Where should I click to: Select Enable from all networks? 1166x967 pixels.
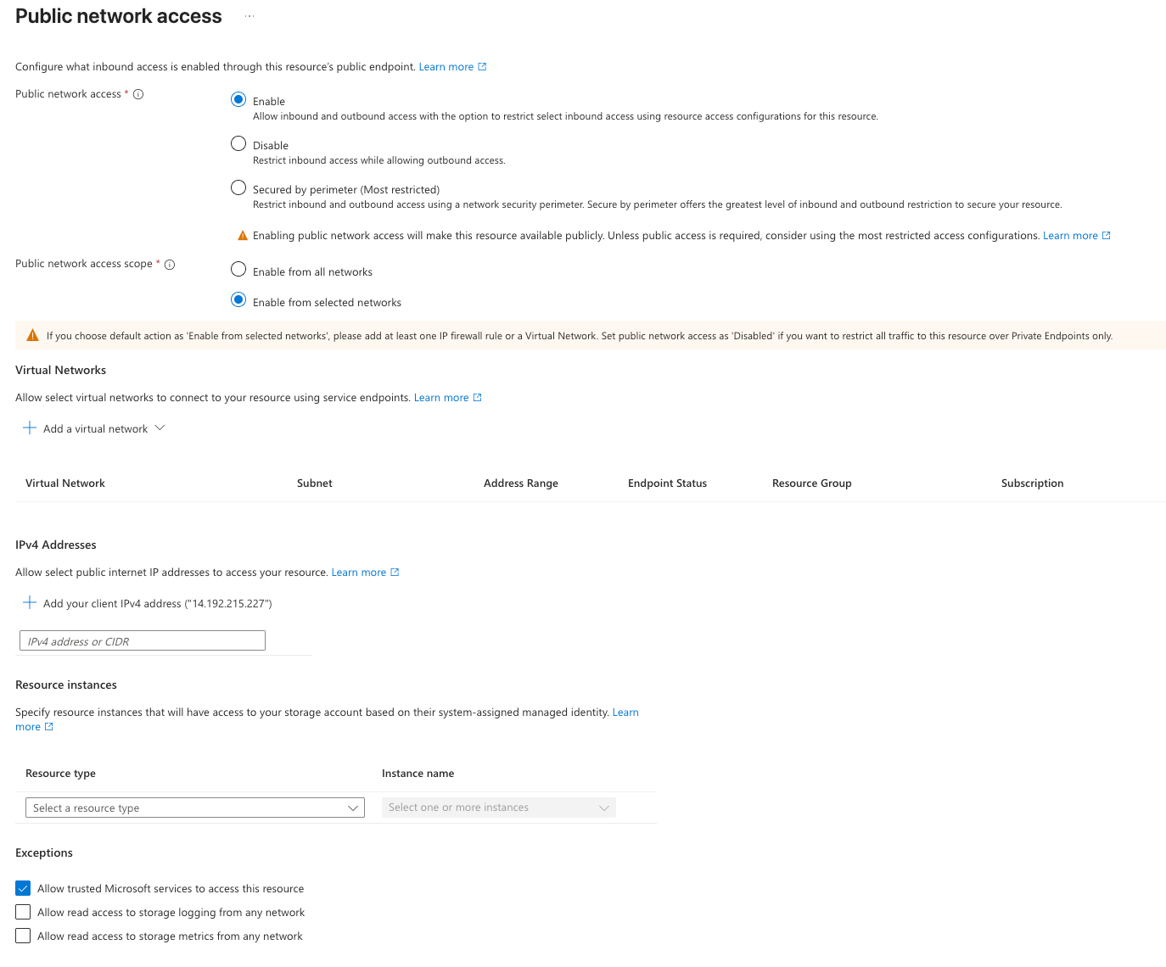(x=238, y=270)
